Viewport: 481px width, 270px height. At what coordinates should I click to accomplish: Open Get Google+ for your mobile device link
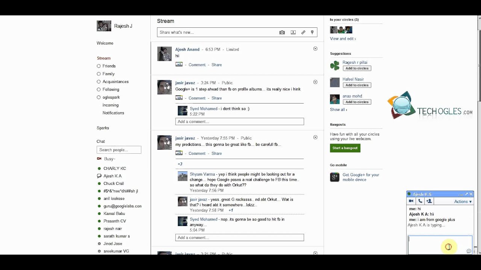click(x=361, y=177)
